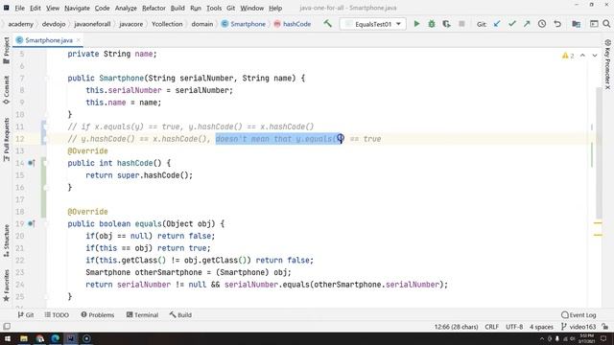Image resolution: width=614 pixels, height=345 pixels.
Task: Open indent setting 4 spaces selector
Action: [x=541, y=327]
